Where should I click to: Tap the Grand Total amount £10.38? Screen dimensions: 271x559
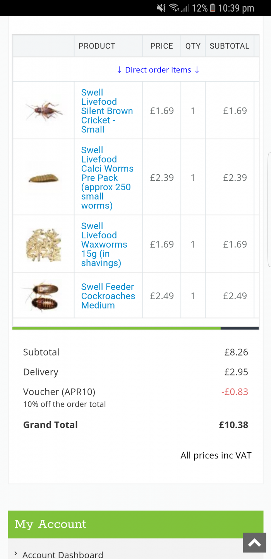(x=233, y=425)
